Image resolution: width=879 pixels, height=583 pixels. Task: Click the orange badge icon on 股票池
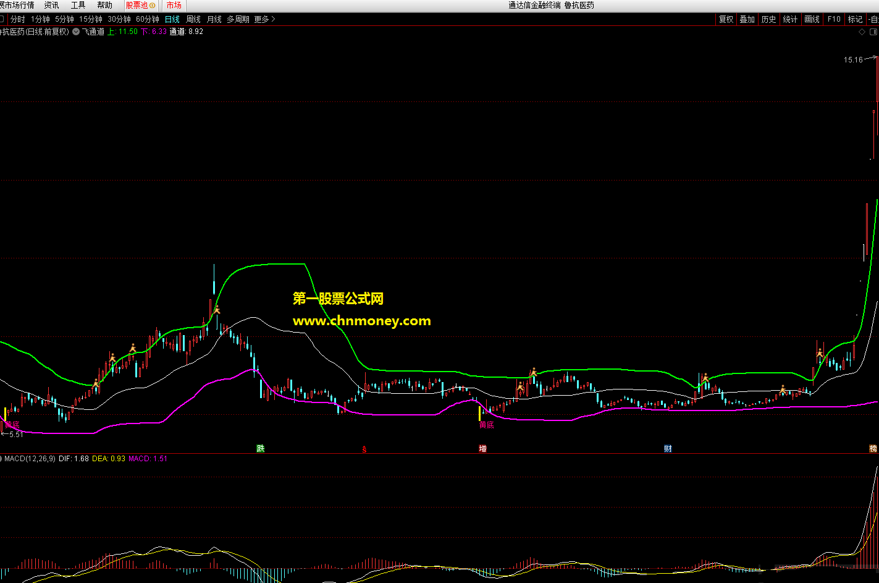tap(153, 5)
